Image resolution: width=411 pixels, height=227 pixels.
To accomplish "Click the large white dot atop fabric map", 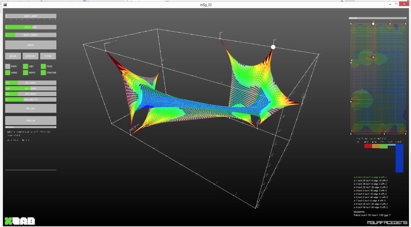I will 373,24.
